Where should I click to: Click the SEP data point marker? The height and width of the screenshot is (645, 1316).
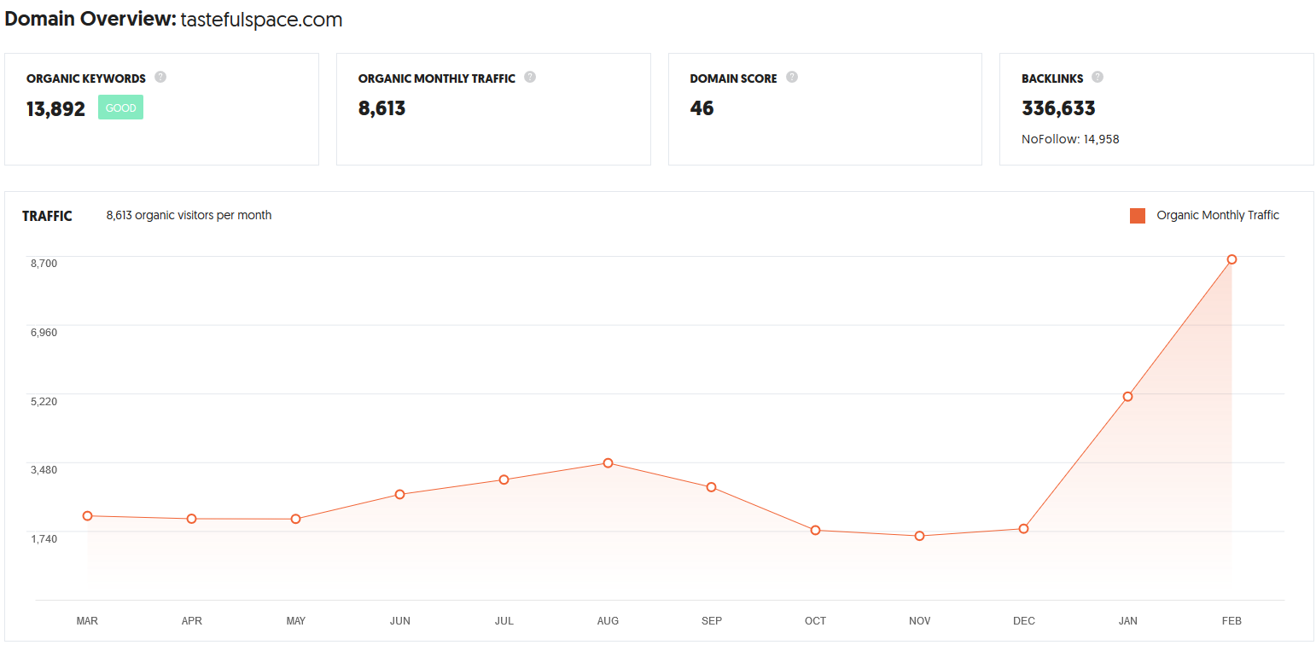click(711, 487)
